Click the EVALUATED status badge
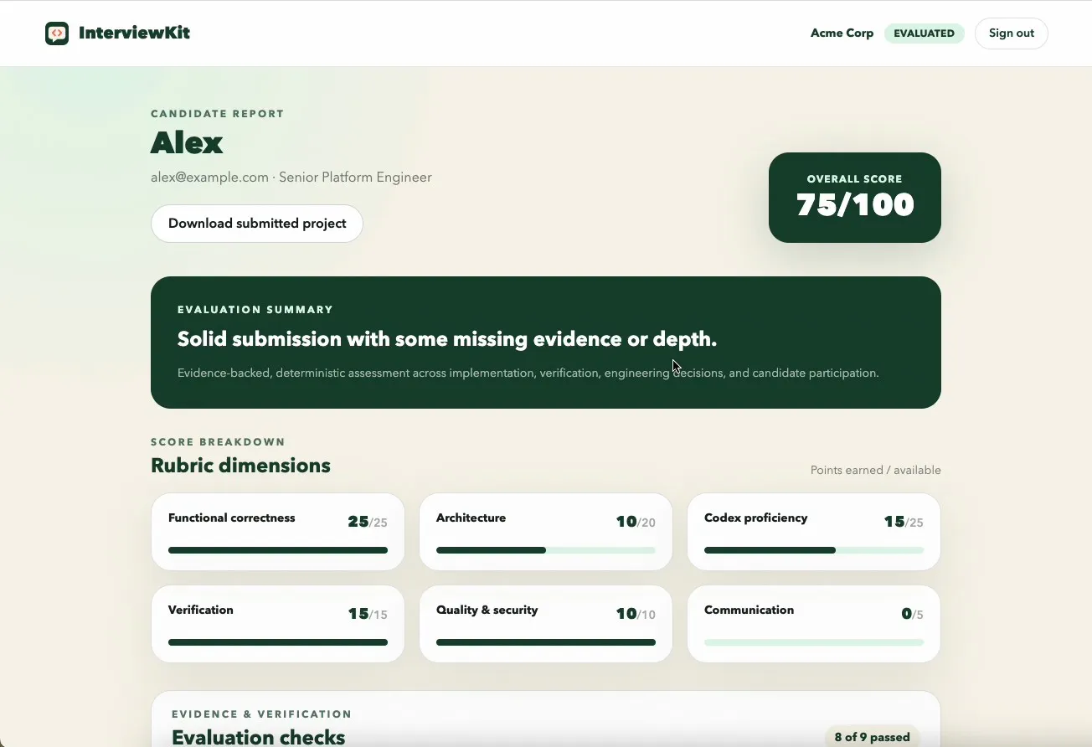The image size is (1092, 747). click(924, 33)
